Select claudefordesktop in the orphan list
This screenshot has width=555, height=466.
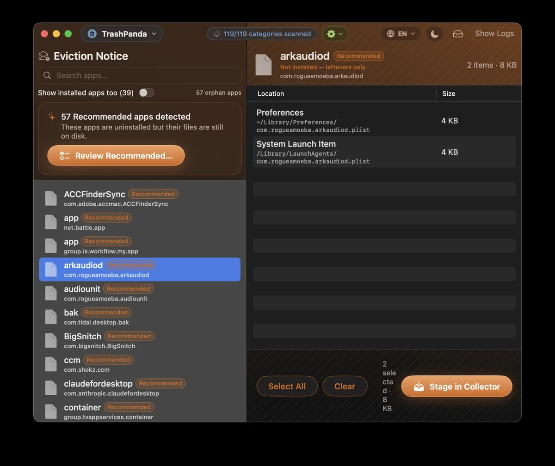pos(140,388)
